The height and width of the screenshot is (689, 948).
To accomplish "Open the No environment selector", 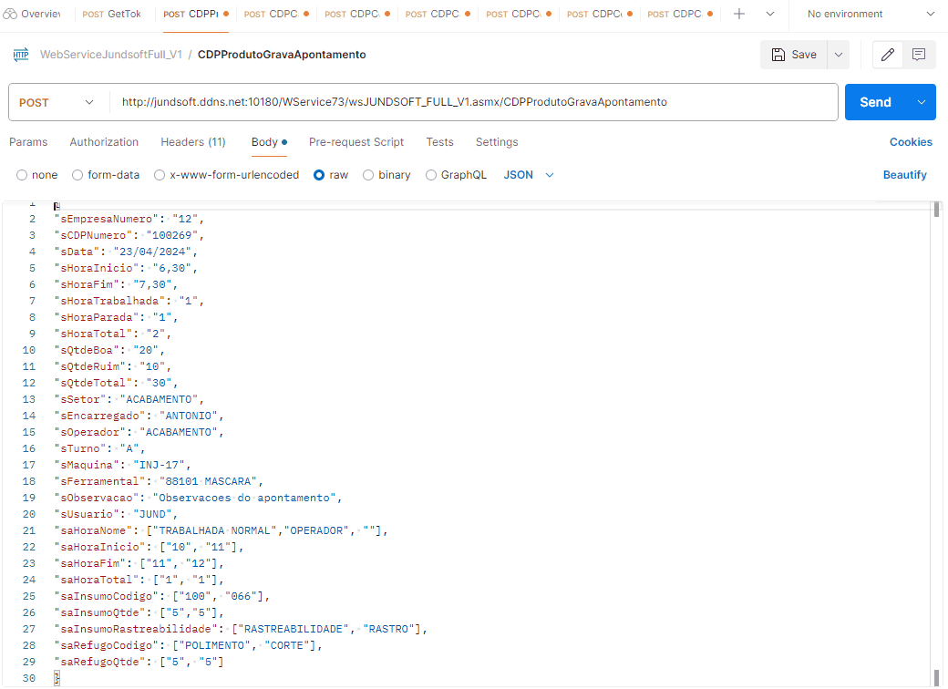I will (871, 15).
